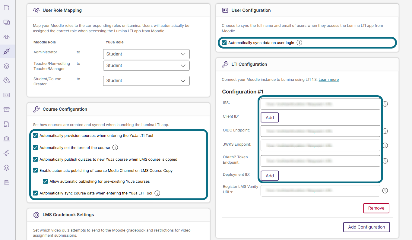Image resolution: width=412 pixels, height=240 pixels.
Task: Open the 'Learn more' link
Action: pyautogui.click(x=328, y=80)
